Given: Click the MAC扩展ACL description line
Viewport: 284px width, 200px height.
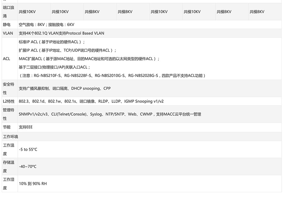Looking at the screenshot, I should click(89, 59).
